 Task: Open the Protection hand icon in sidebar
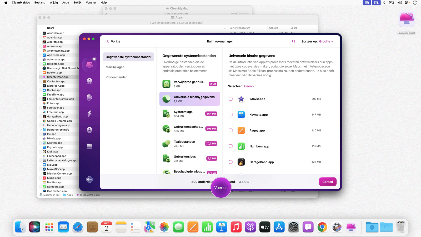tap(89, 97)
